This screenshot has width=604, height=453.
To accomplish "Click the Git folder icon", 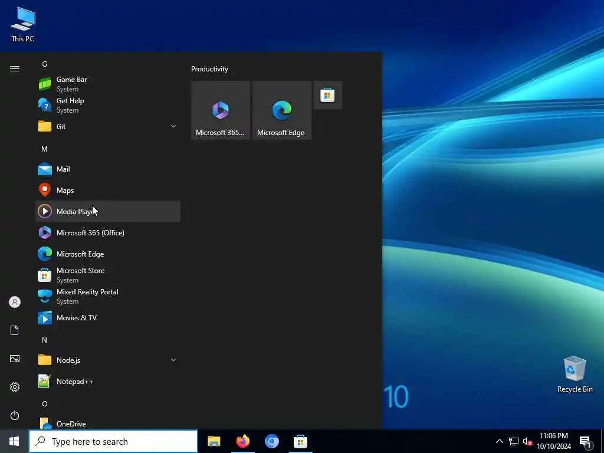I will pyautogui.click(x=45, y=126).
